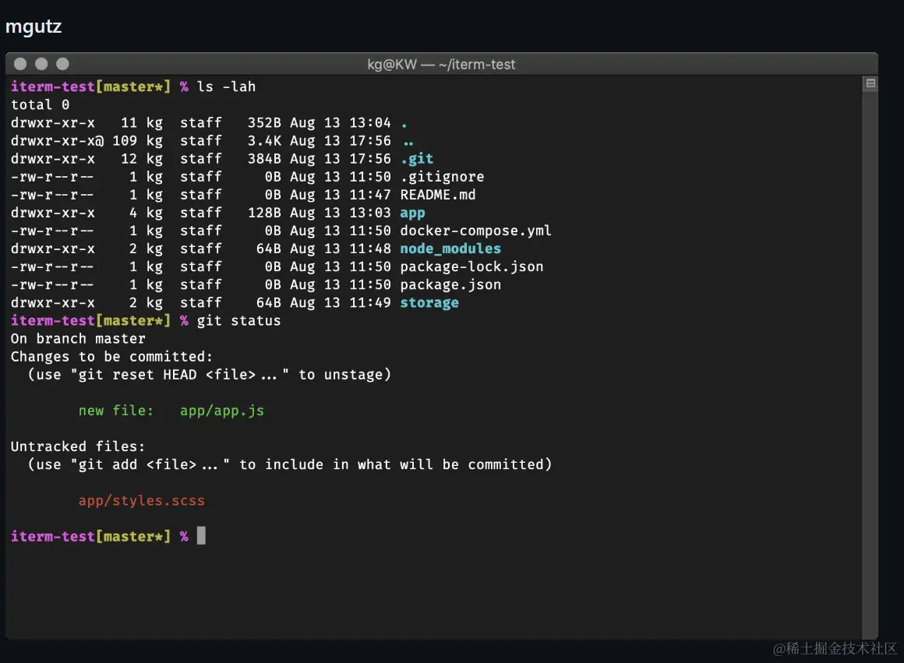Click the window title kg@KW — ~/iterm-test
904x663 pixels.
tap(441, 65)
